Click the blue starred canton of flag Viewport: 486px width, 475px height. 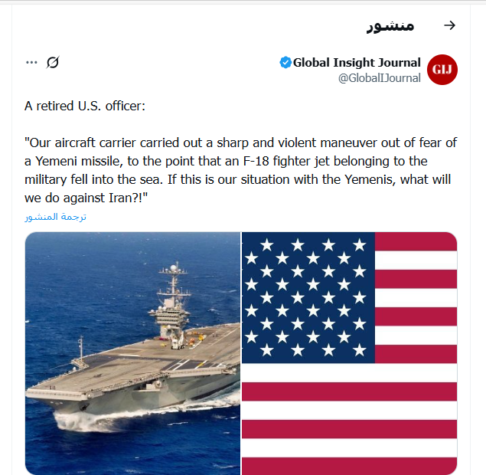pyautogui.click(x=308, y=297)
